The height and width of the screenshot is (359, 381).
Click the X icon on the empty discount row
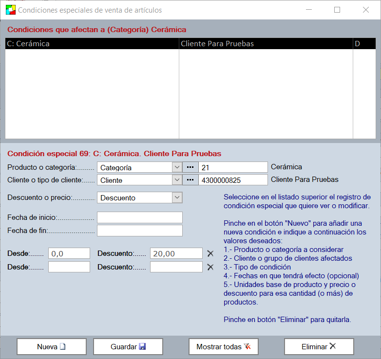(x=210, y=267)
